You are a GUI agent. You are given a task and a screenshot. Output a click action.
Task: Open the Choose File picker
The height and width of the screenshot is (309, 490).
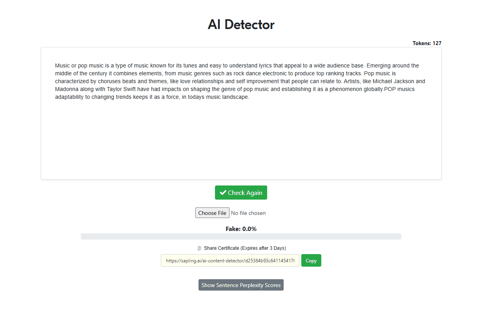point(212,213)
